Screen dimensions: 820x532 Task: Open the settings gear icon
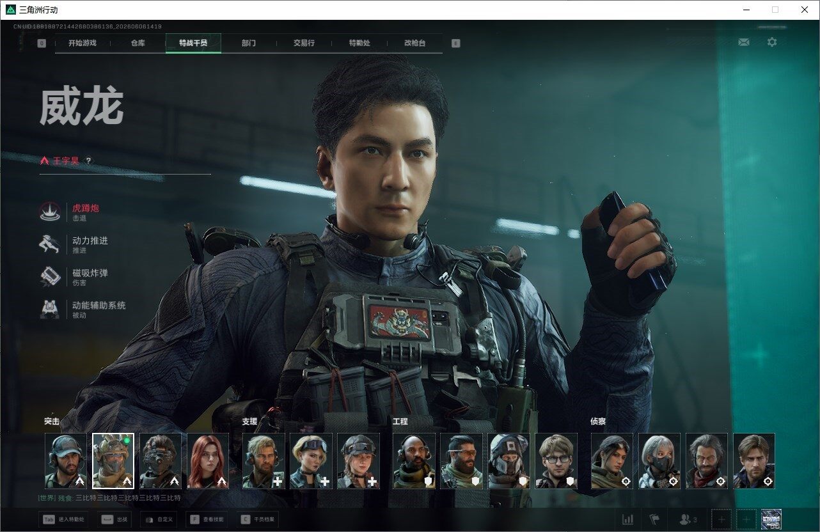click(772, 42)
